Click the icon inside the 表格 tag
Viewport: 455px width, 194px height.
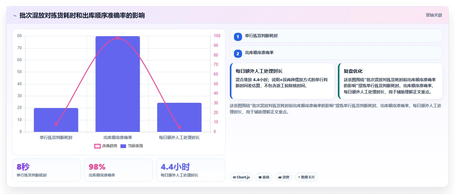[x=260, y=177]
